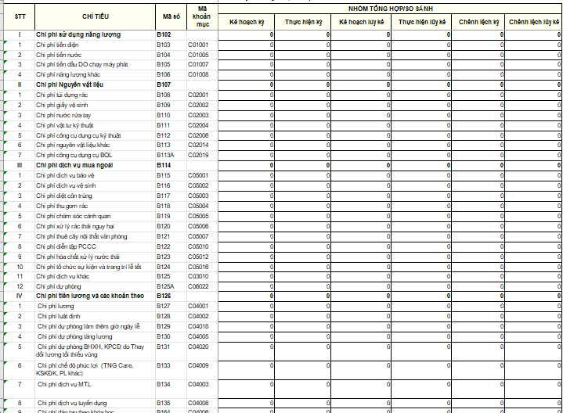Select the 'NHÓM TỔNG HỢP/SO SÁNH' merged header
Screen dimensions: 563x413
point(389,7)
